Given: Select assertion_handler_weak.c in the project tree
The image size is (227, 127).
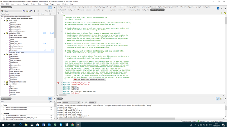Looking at the screenshot, I should click(19, 37).
